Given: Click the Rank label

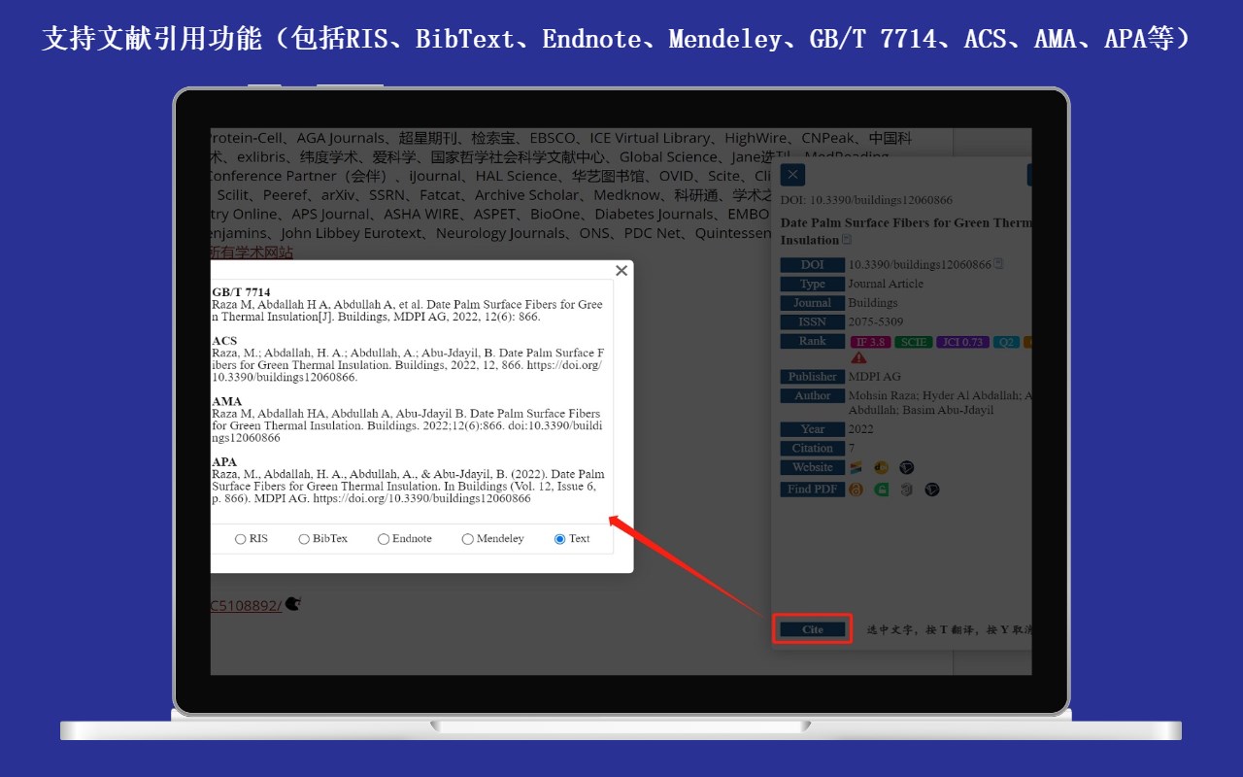Looking at the screenshot, I should coord(813,342).
